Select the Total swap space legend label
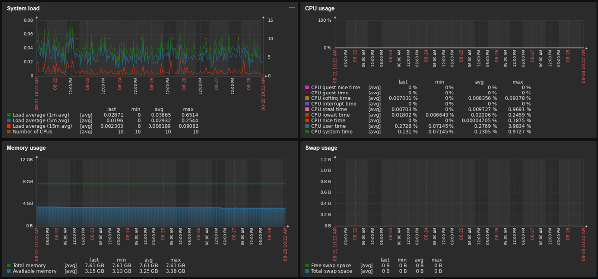 click(x=331, y=271)
